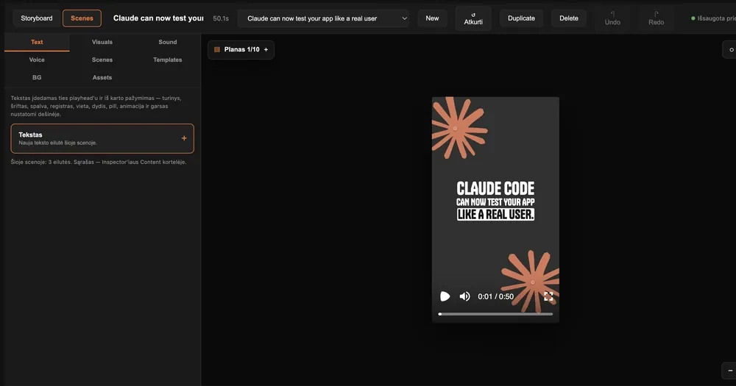Click the CLAUDE CODE text in preview
The height and width of the screenshot is (386, 736).
495,188
